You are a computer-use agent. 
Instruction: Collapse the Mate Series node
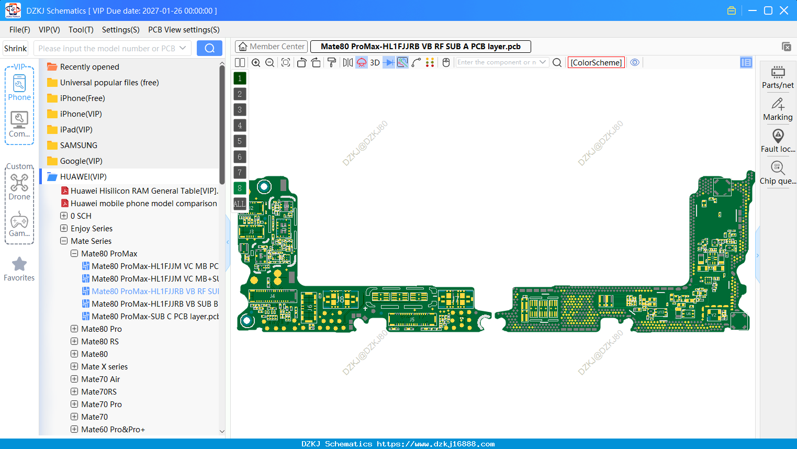[64, 241]
